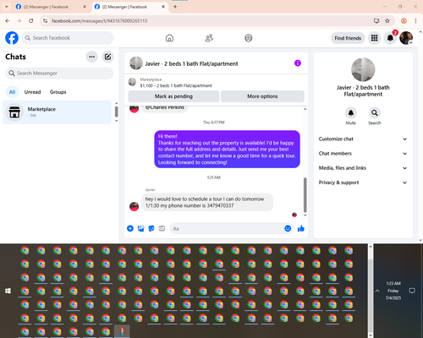The height and width of the screenshot is (338, 423).
Task: Click the @Charles Perkins mention bubble
Action: coord(164,108)
